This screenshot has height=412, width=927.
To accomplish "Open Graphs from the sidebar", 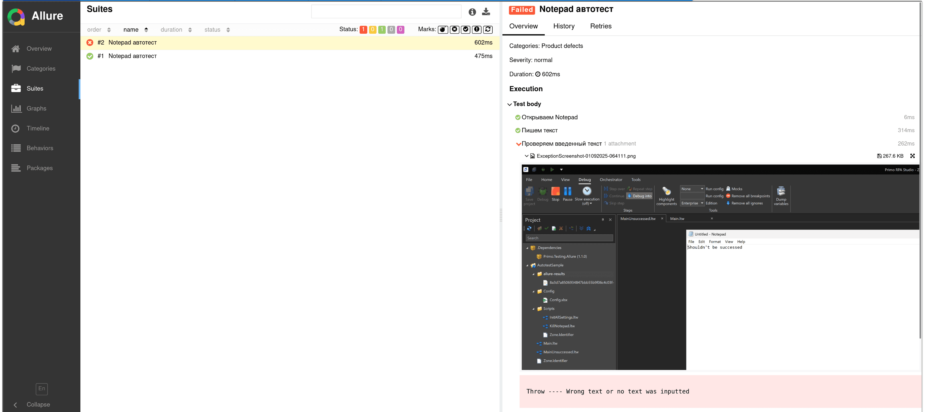I will pyautogui.click(x=36, y=108).
